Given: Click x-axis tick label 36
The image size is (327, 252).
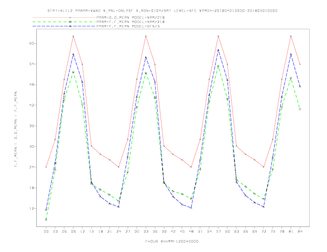Looking at the screenshot, I should click(x=155, y=231).
